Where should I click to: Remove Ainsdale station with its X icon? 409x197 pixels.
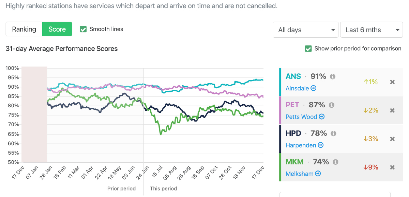pos(392,82)
